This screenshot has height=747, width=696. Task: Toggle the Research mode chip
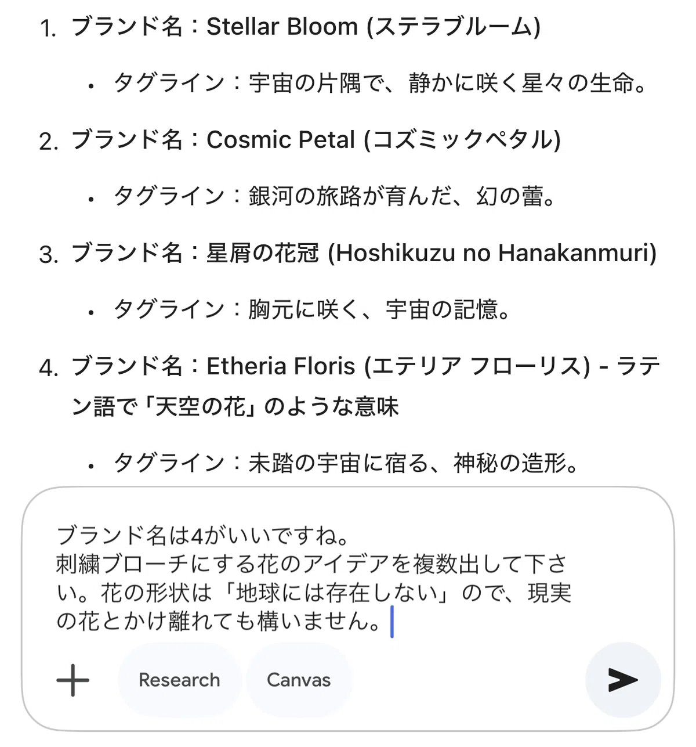pyautogui.click(x=179, y=680)
